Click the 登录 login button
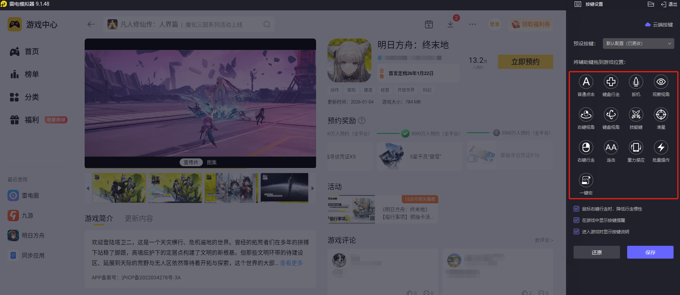This screenshot has height=295, width=680. click(x=495, y=24)
